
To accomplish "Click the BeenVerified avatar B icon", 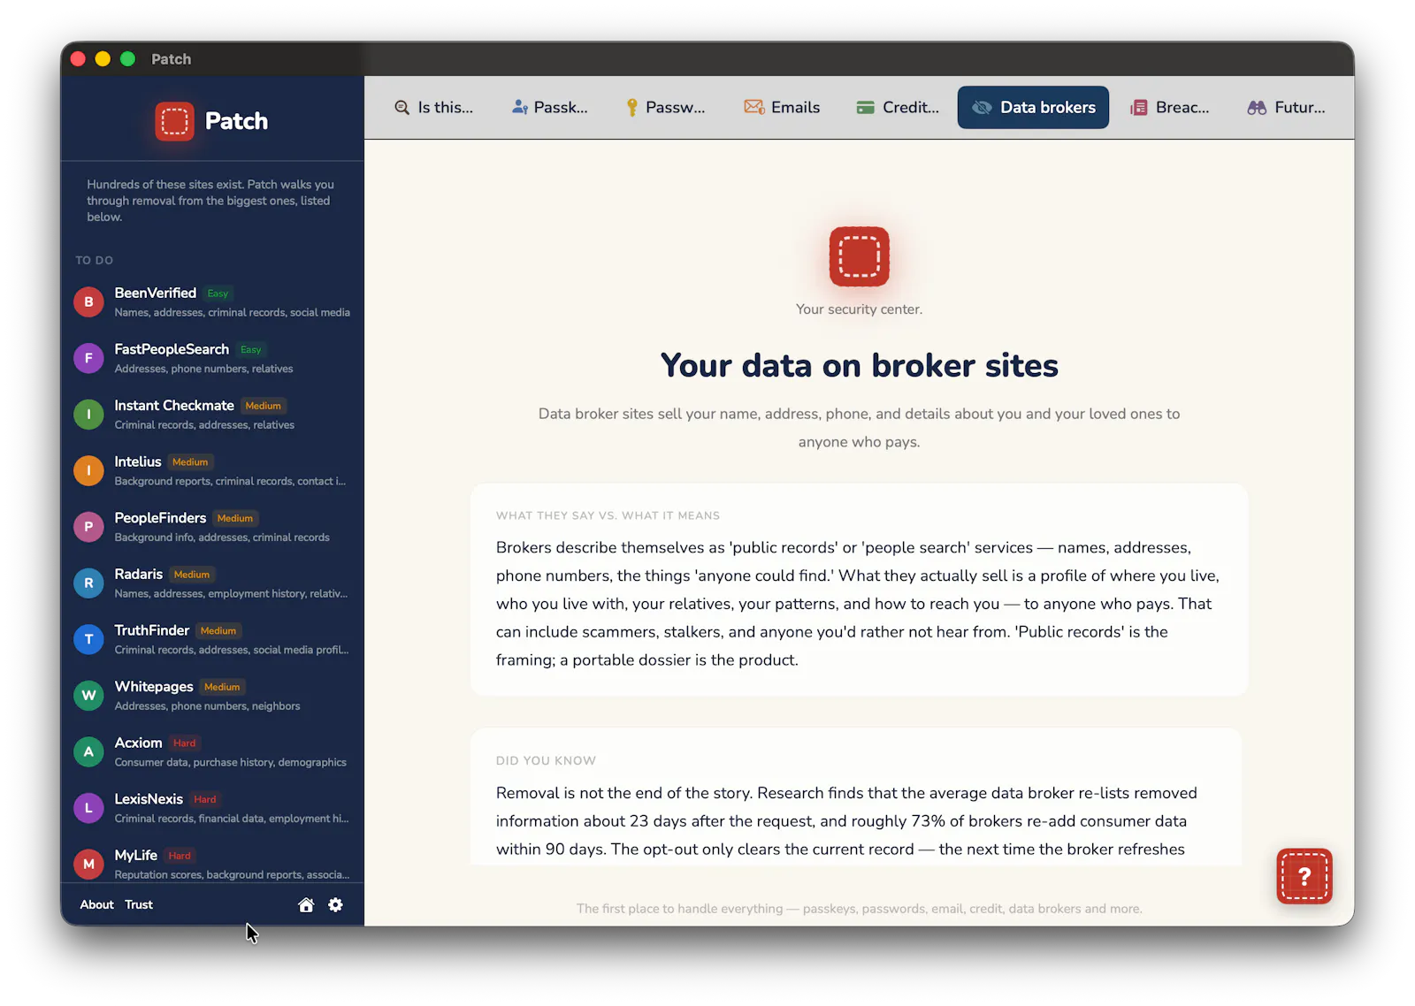I will point(88,301).
